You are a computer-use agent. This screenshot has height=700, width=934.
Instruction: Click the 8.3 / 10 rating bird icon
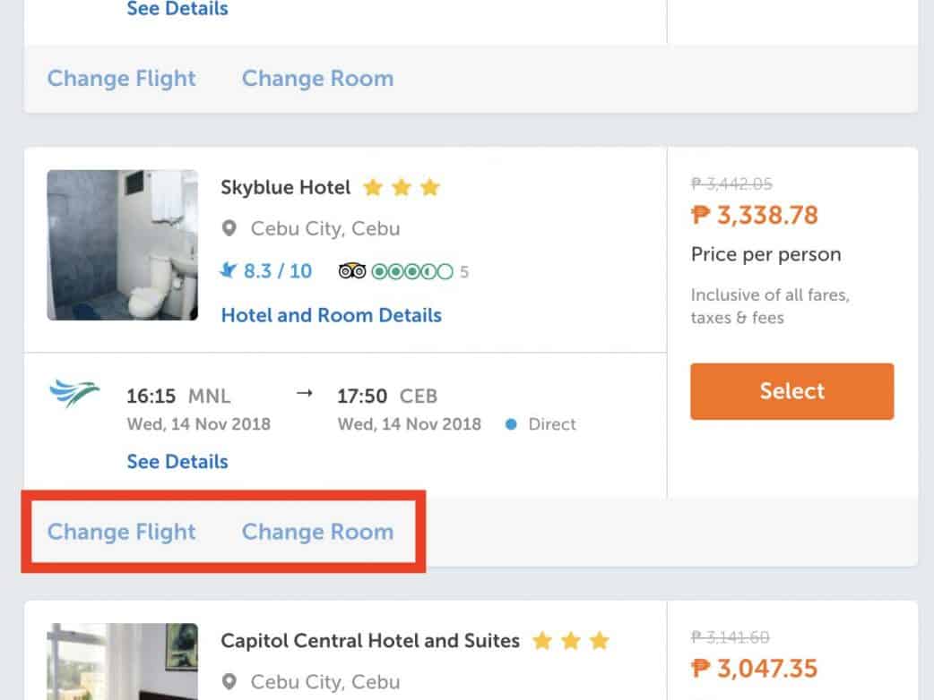[x=229, y=270]
